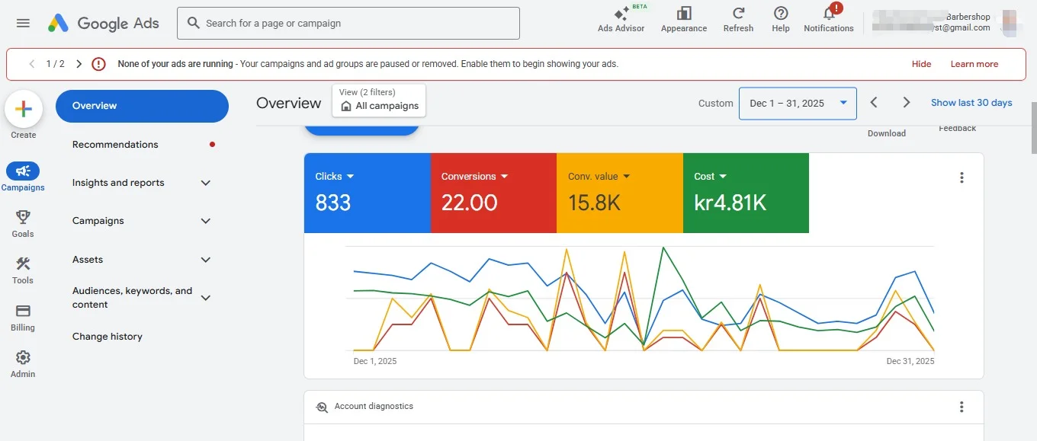The image size is (1037, 441).
Task: Click the campaign search field
Action: (x=348, y=24)
